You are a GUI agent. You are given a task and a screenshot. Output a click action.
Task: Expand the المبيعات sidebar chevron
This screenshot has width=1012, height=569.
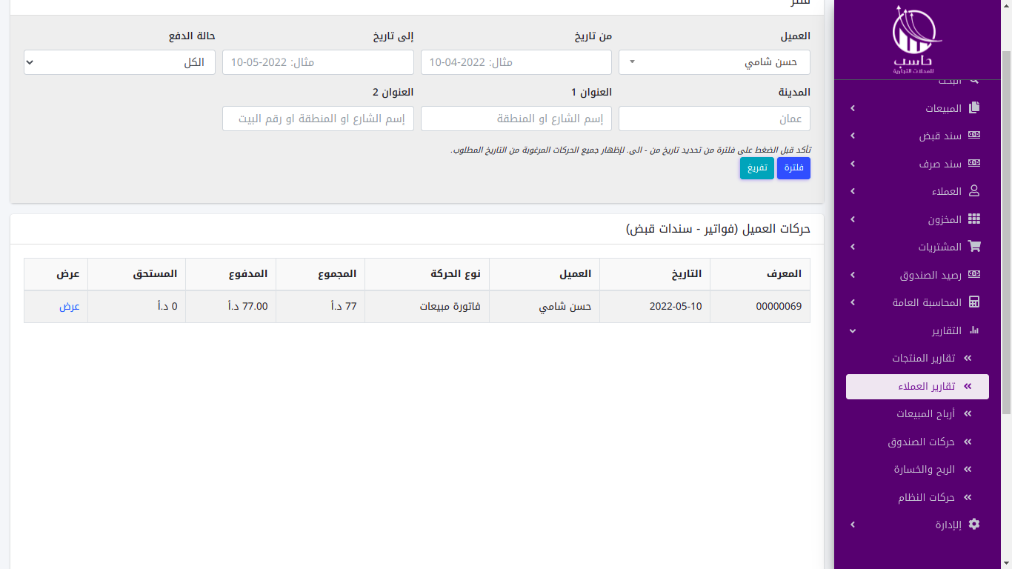click(852, 107)
